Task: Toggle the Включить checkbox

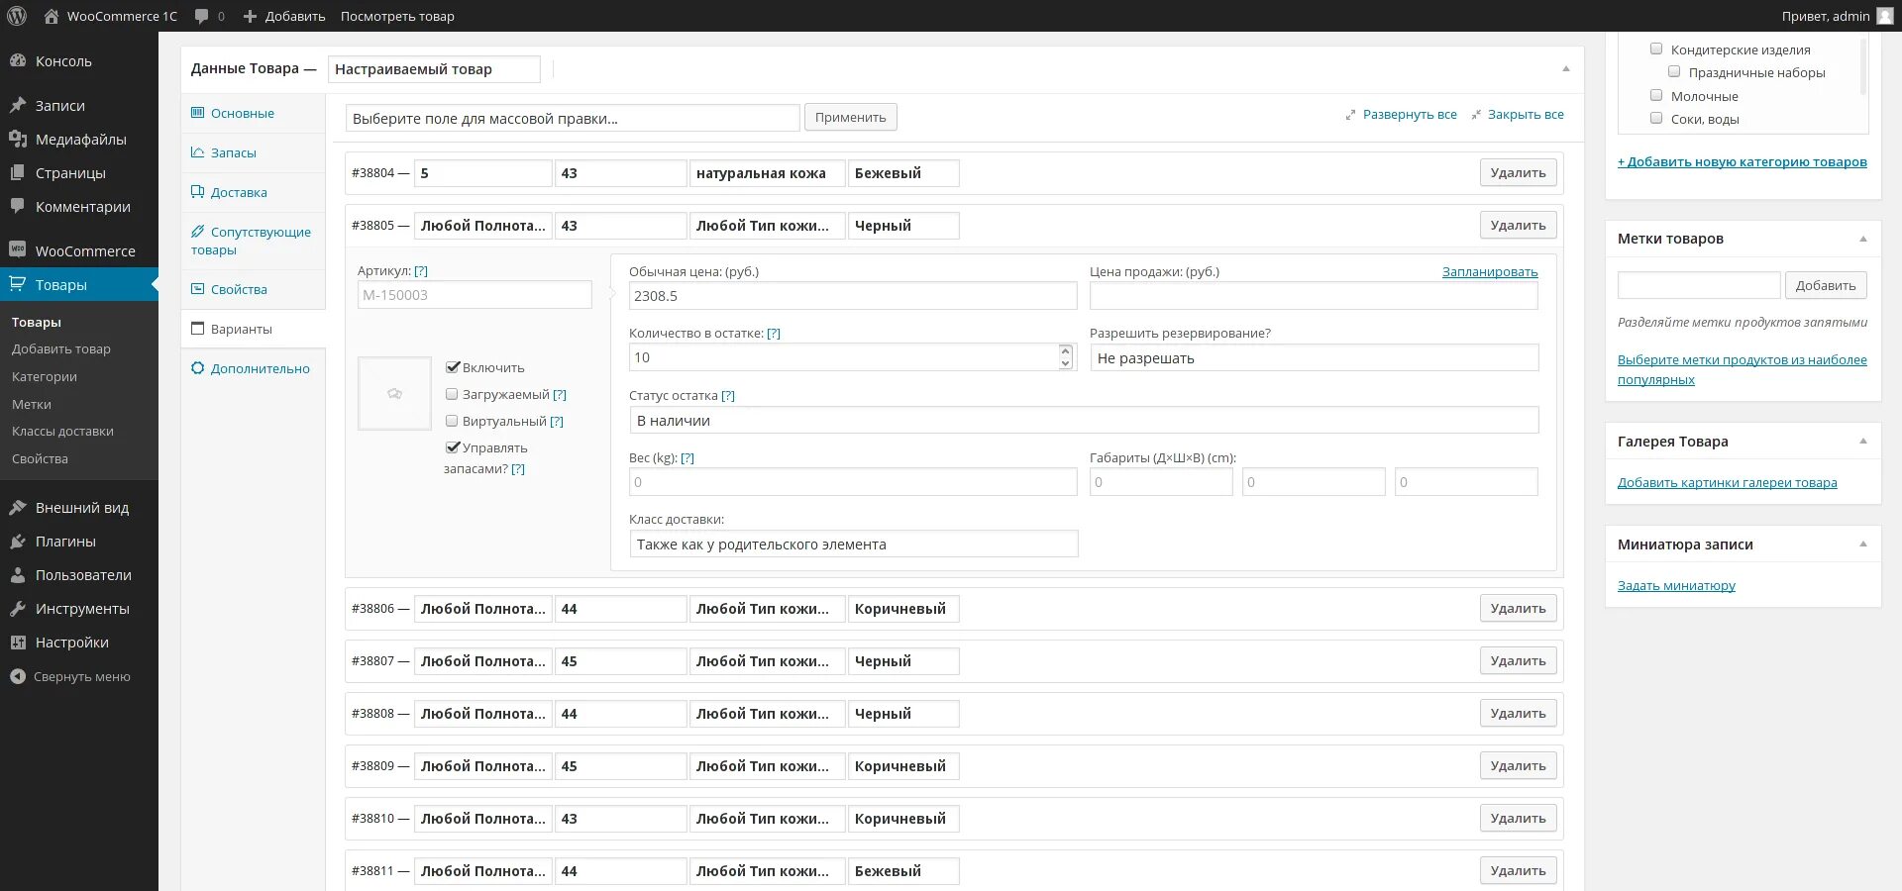Action: point(453,367)
